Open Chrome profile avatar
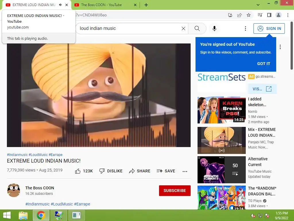Viewport: 294px width, 221px height. pos(278,15)
